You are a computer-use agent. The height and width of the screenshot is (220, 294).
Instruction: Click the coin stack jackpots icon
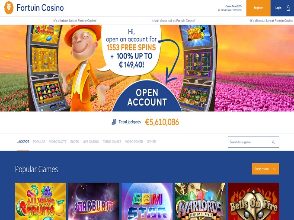click(114, 122)
